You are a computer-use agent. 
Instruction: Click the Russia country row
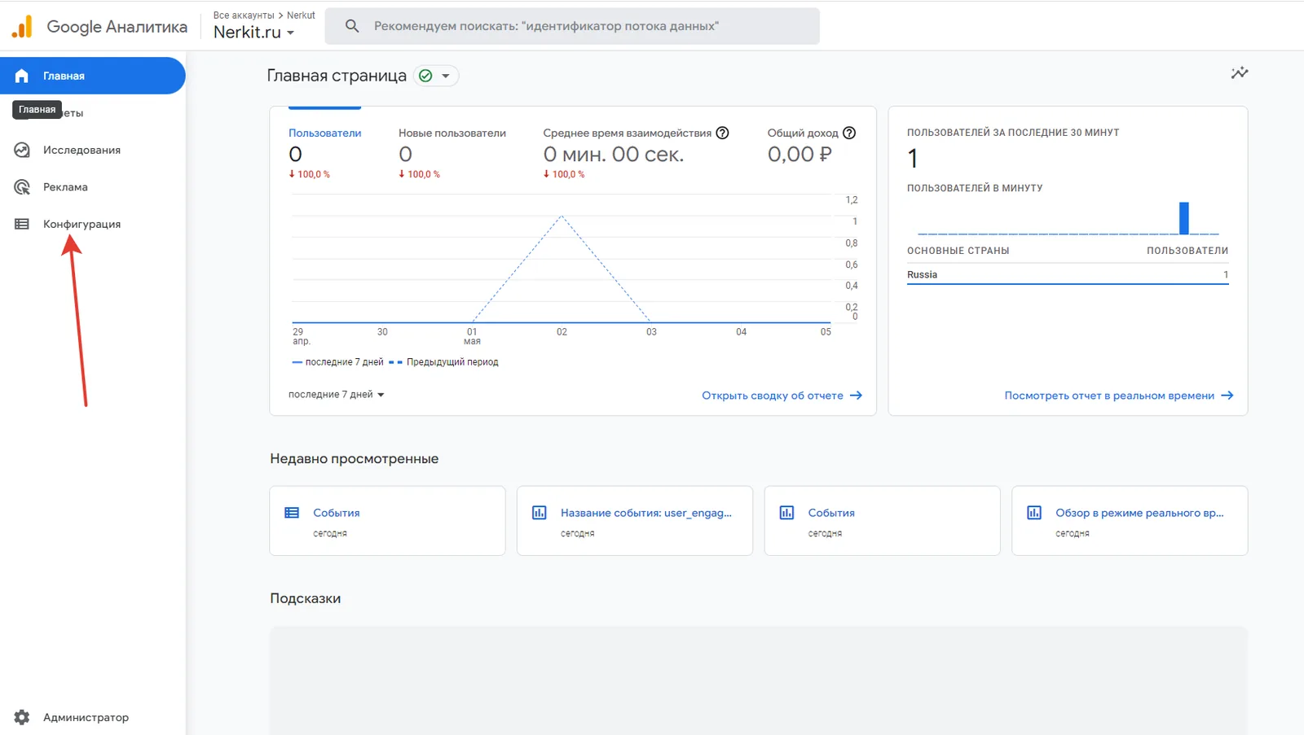1068,275
